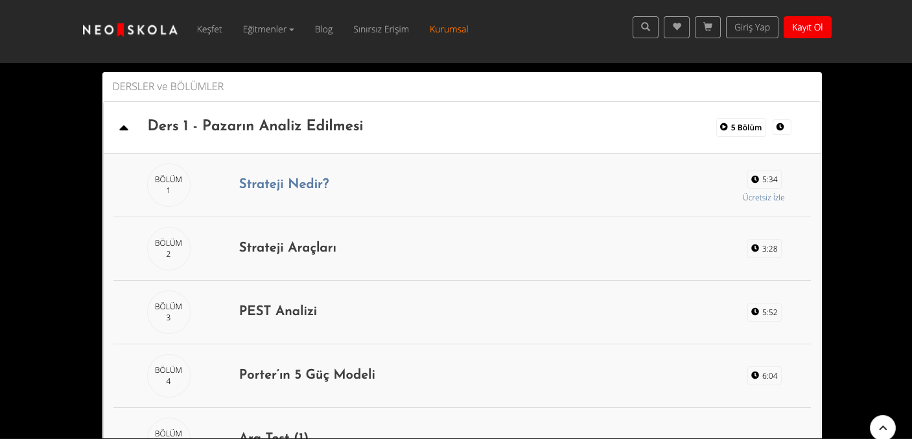Click the clock icon in Ders 1 header
Image resolution: width=912 pixels, height=439 pixels.
tap(780, 127)
